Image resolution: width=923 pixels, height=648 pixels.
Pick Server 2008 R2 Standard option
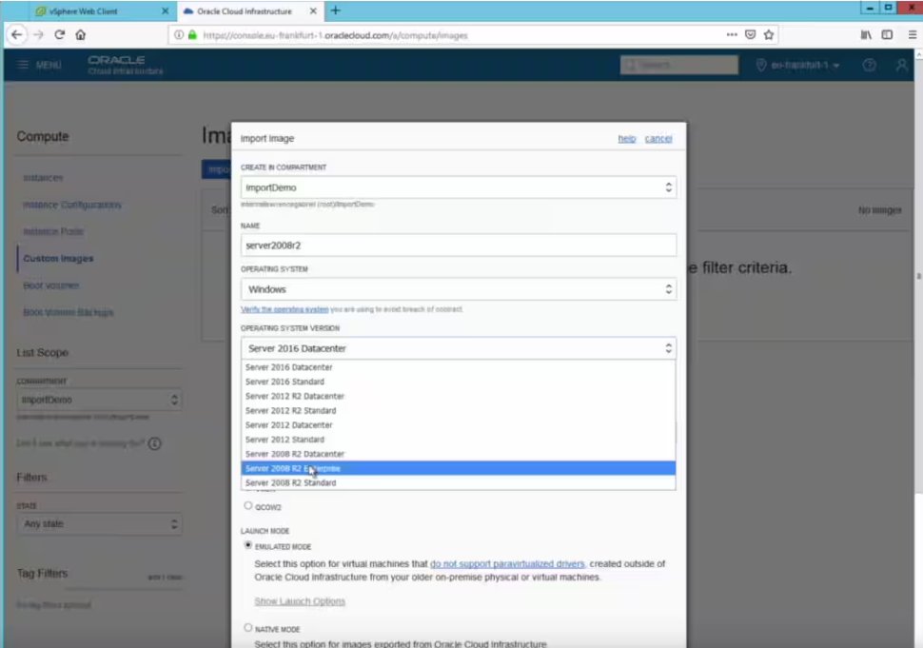pos(458,482)
